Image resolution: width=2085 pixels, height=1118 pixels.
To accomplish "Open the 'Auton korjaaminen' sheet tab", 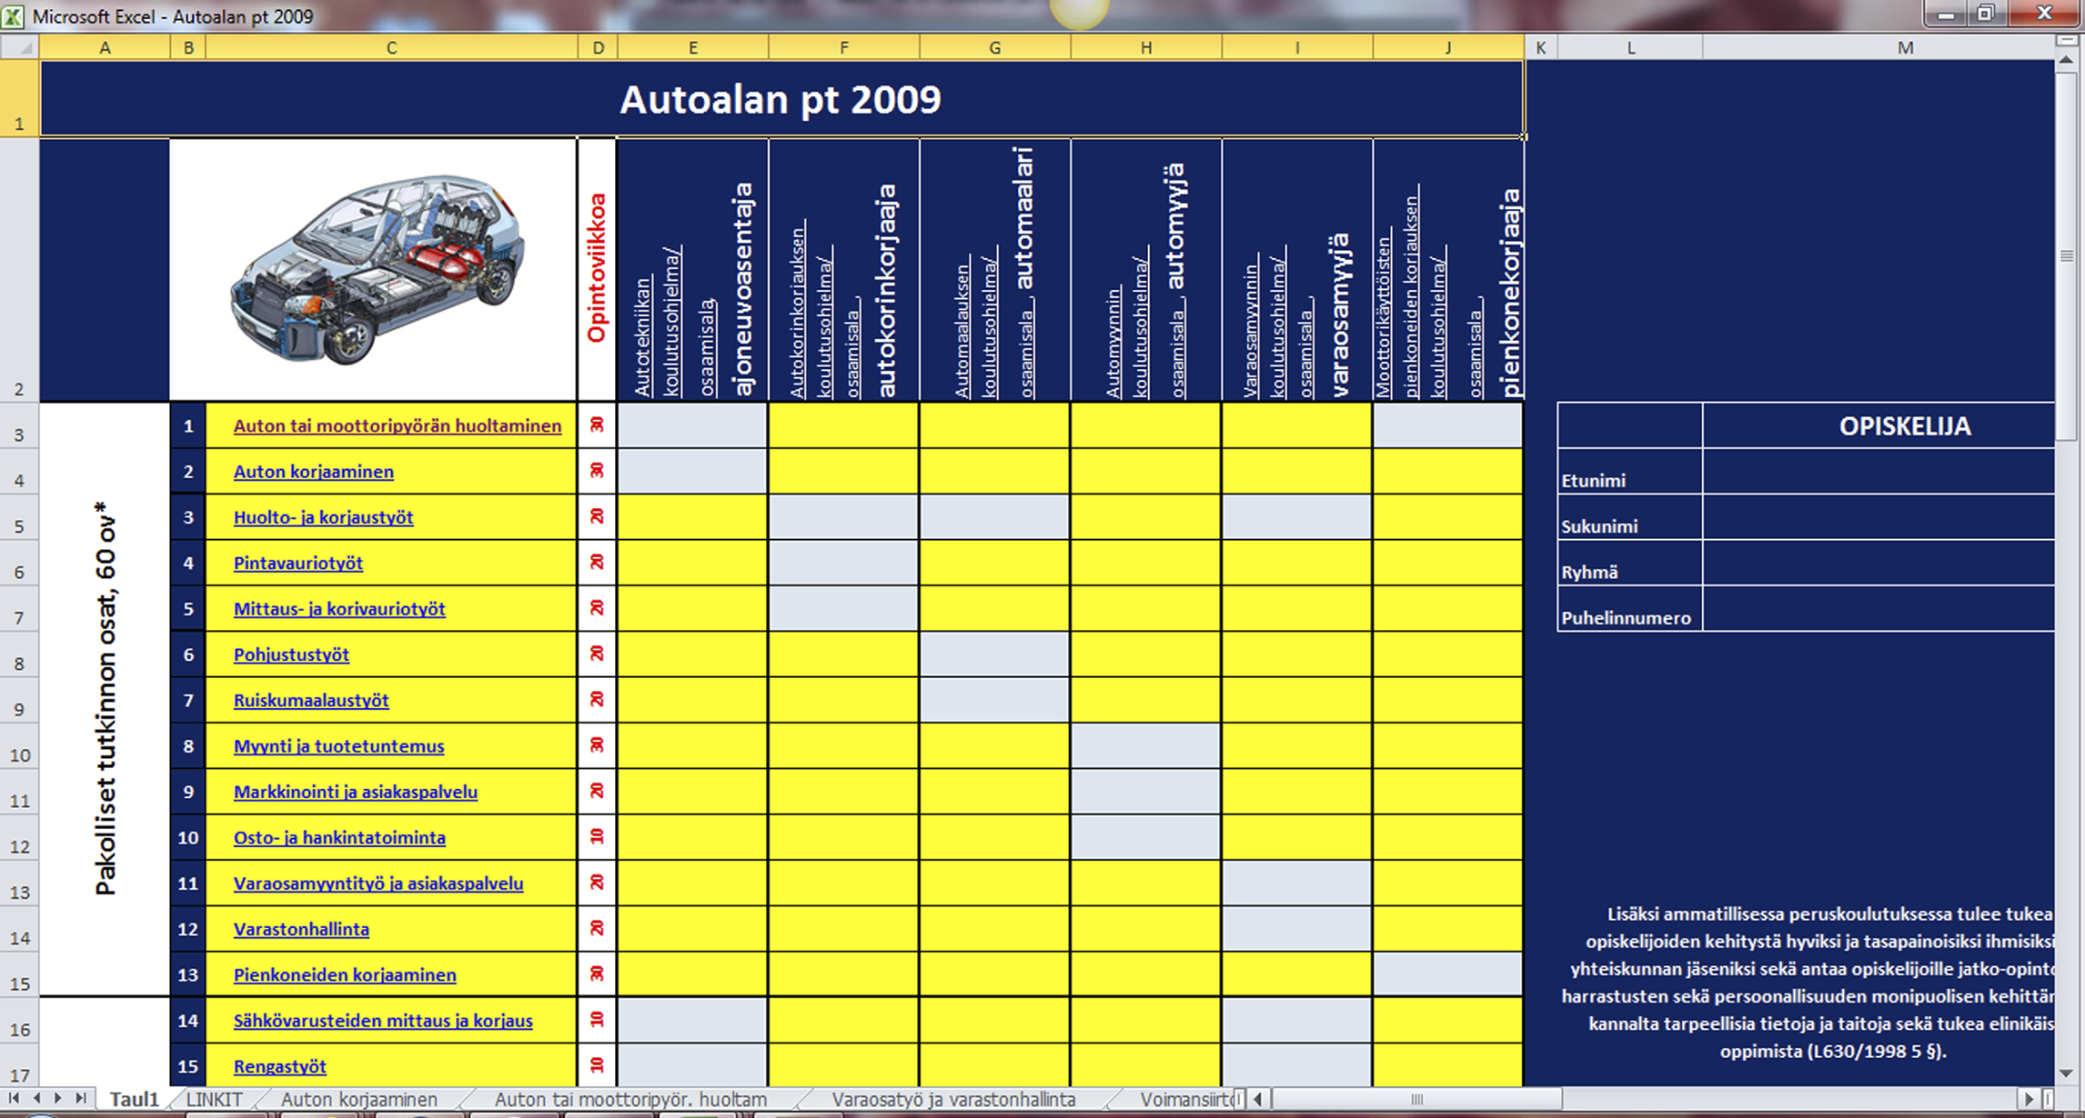I will point(358,1099).
